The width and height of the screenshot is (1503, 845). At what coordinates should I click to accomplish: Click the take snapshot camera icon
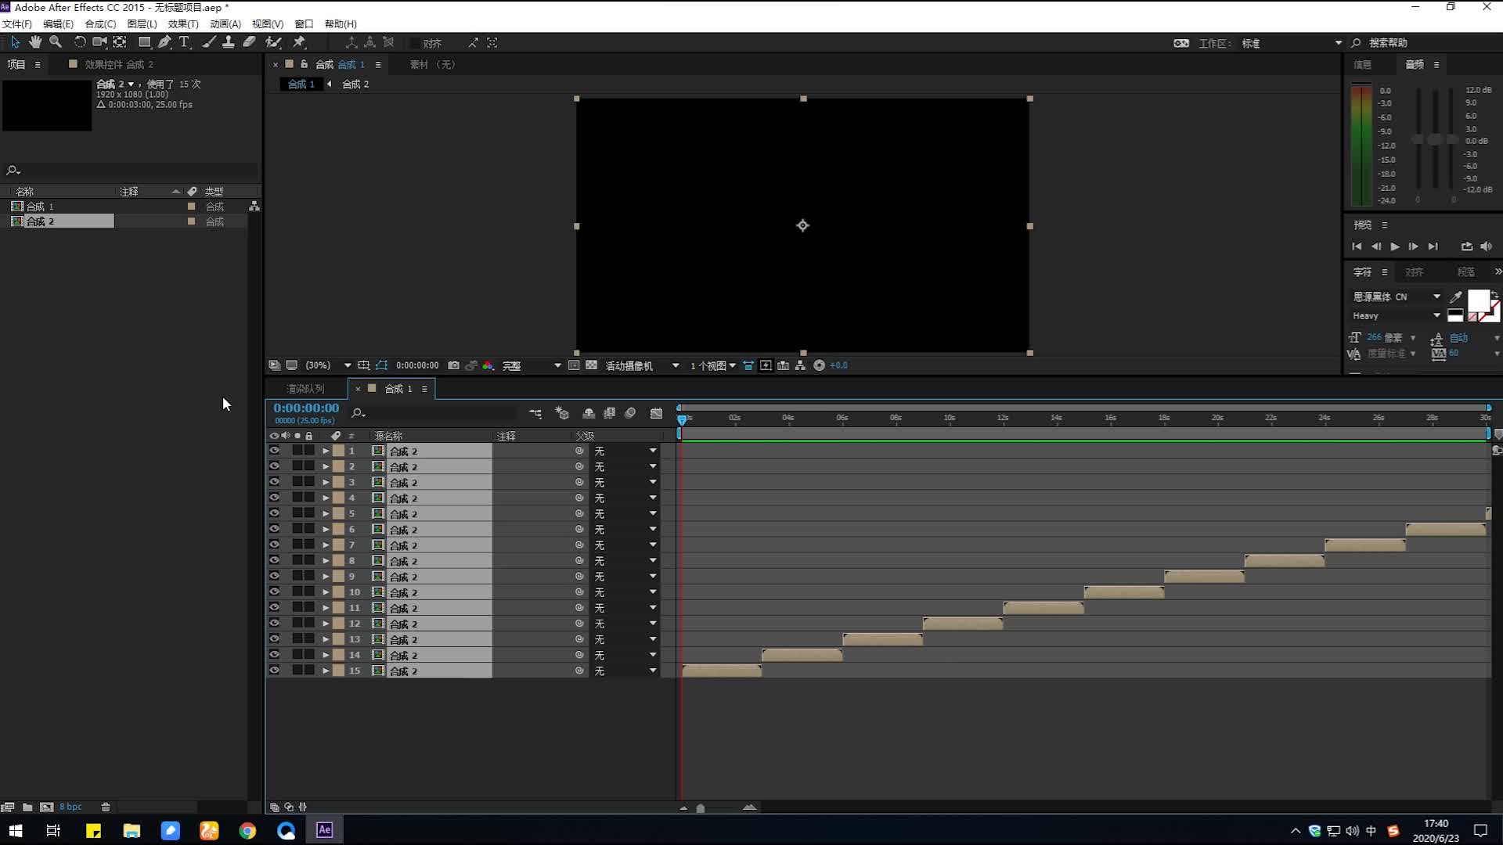(453, 365)
